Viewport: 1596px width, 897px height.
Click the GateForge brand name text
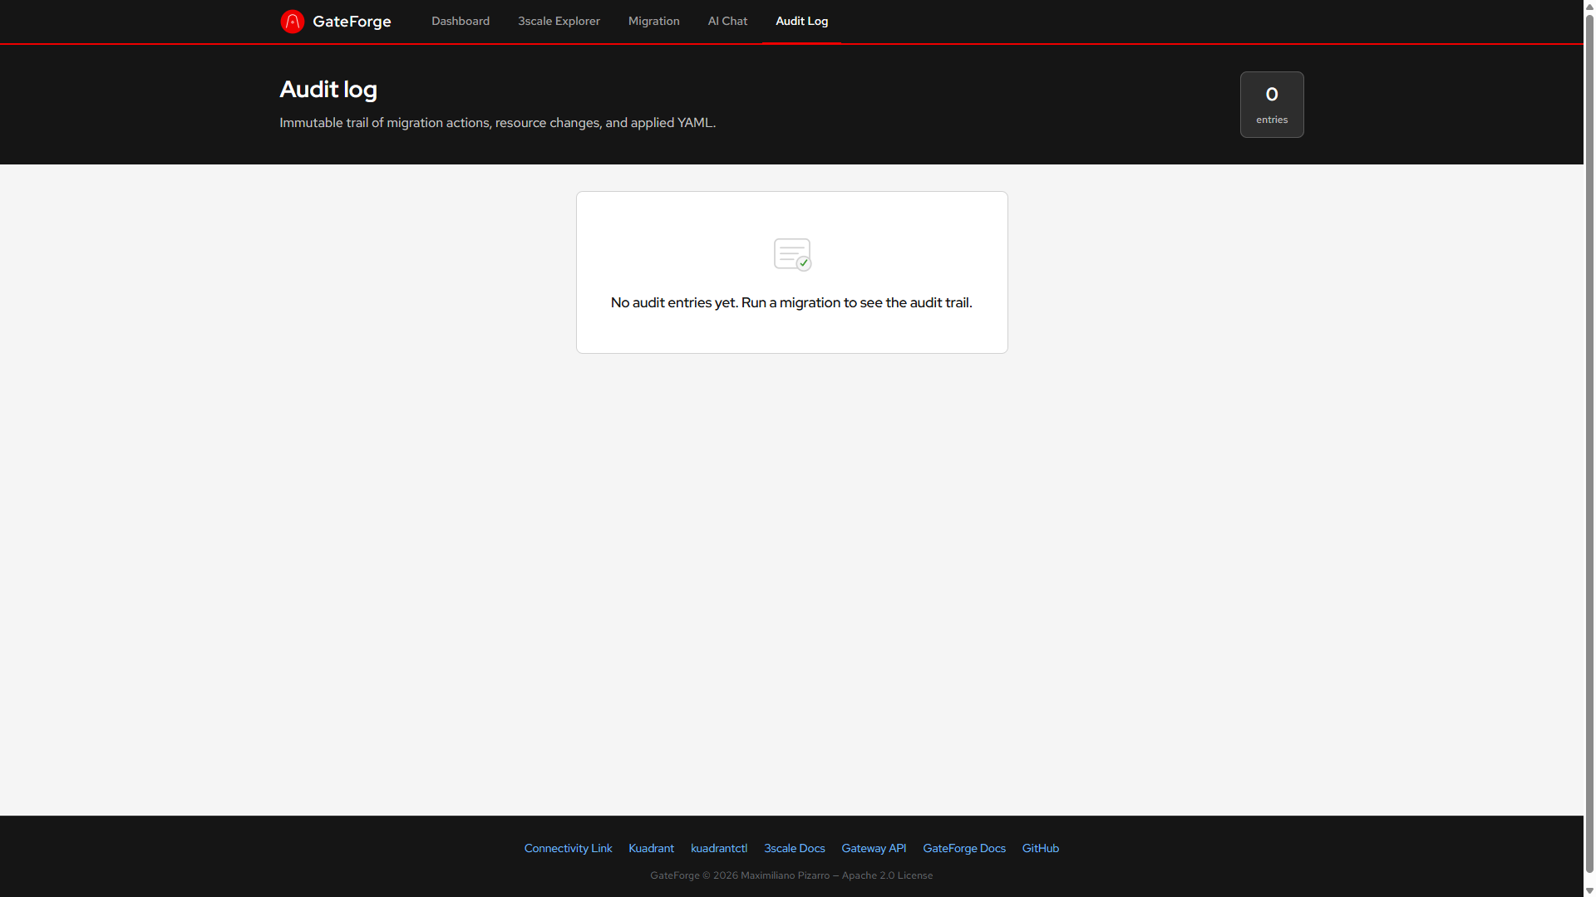352,22
